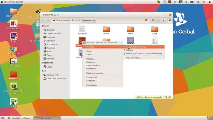Open the Aplicaciones menu

point(9,2)
